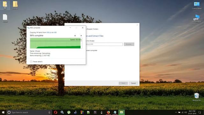Select the Control Panel desktop icon
Viewport: 204px width, 115px height.
pos(197,5)
